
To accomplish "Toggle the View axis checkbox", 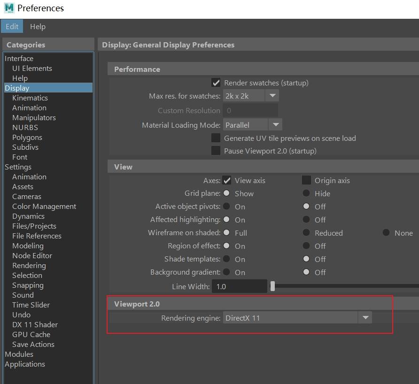I will [226, 180].
